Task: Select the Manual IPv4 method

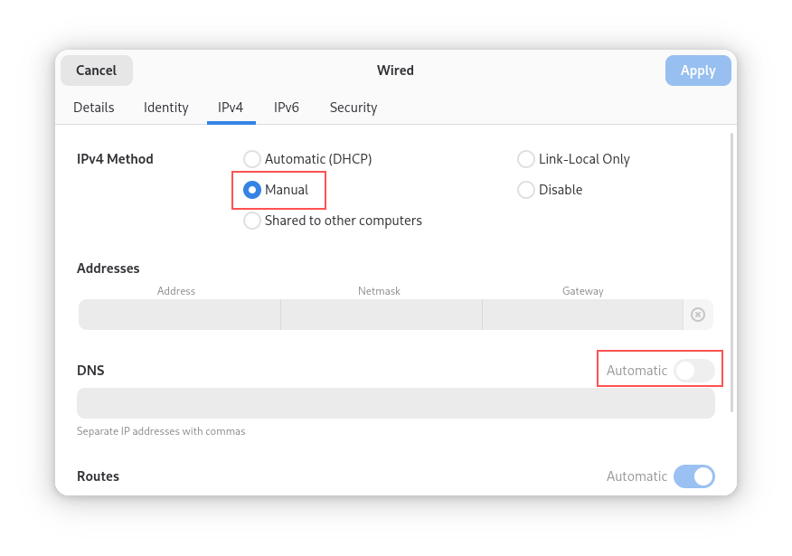Action: point(251,190)
